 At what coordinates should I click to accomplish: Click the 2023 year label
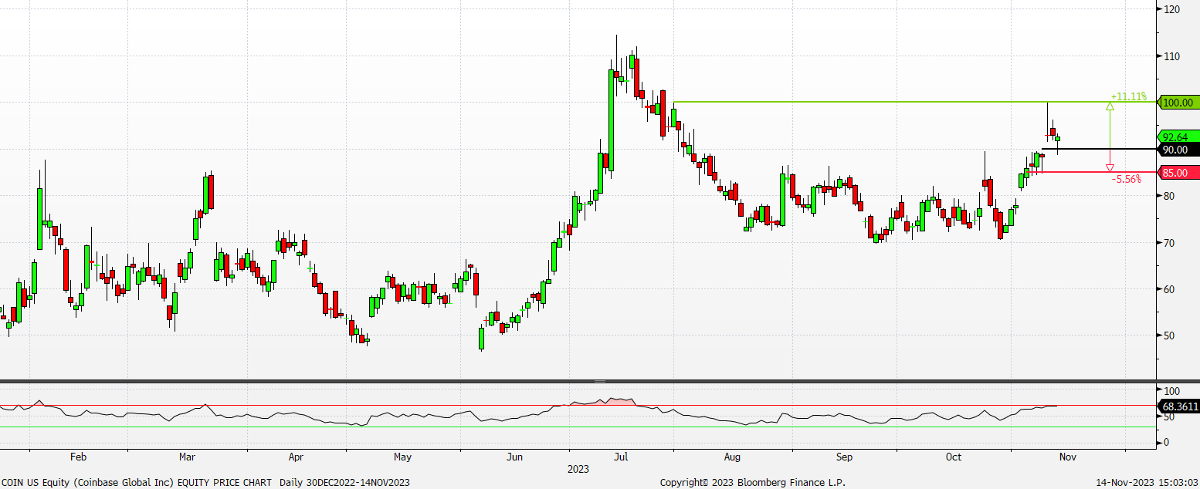tap(578, 469)
